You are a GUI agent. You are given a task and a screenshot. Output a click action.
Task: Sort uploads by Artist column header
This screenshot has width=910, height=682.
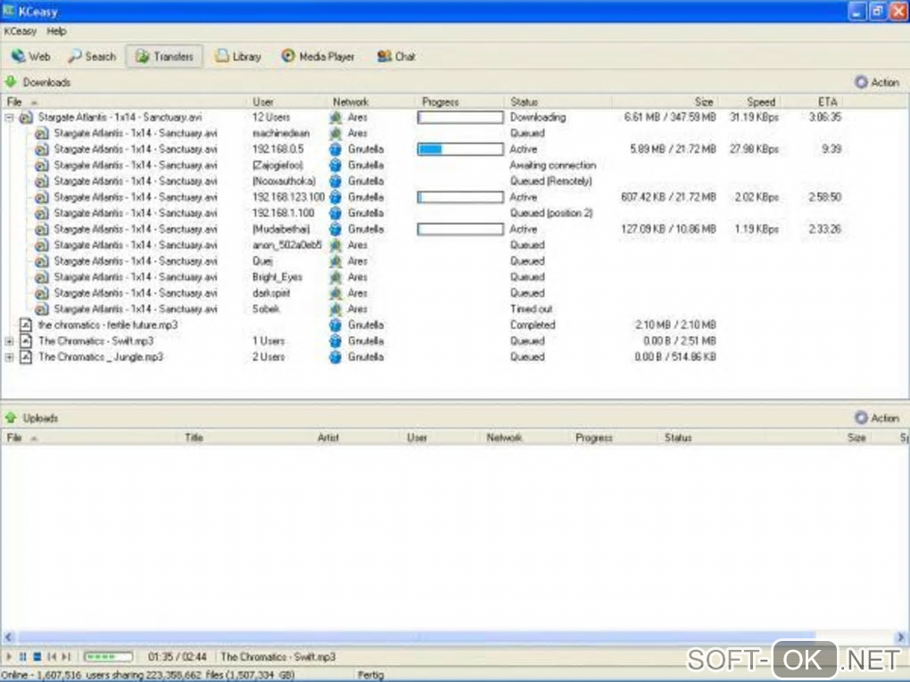click(x=358, y=438)
